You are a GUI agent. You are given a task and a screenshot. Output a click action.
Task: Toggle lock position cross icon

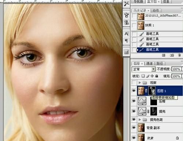pos(152,76)
